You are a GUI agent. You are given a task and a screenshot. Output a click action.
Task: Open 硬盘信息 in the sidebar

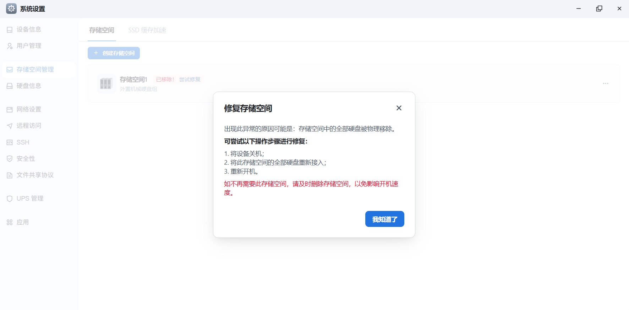[39, 86]
